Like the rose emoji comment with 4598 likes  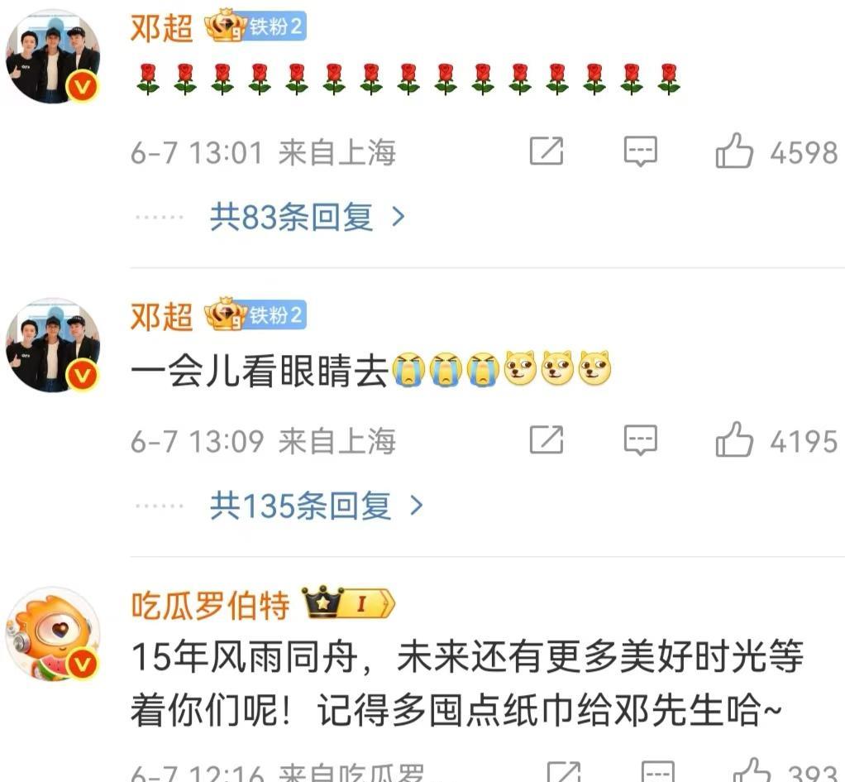point(734,151)
